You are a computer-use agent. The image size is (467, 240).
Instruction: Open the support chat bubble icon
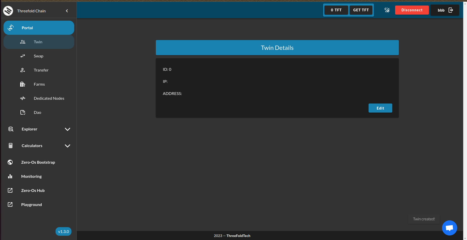coord(449,228)
